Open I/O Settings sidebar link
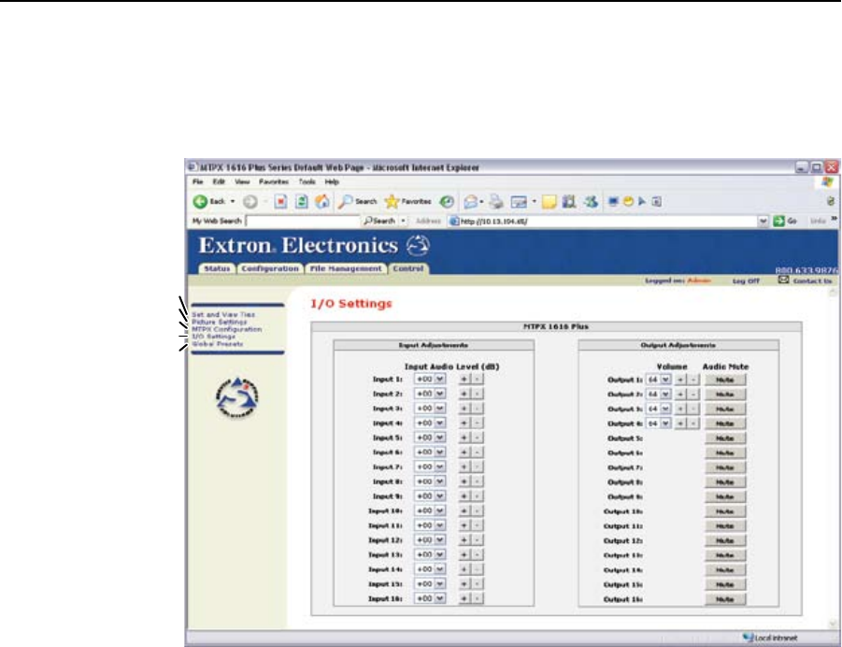This screenshot has width=842, height=647. click(x=213, y=337)
